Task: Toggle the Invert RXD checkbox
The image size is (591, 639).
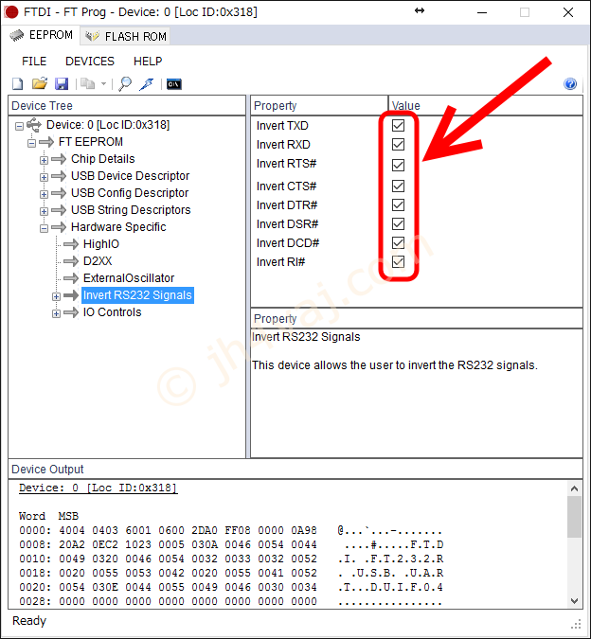Action: click(398, 144)
